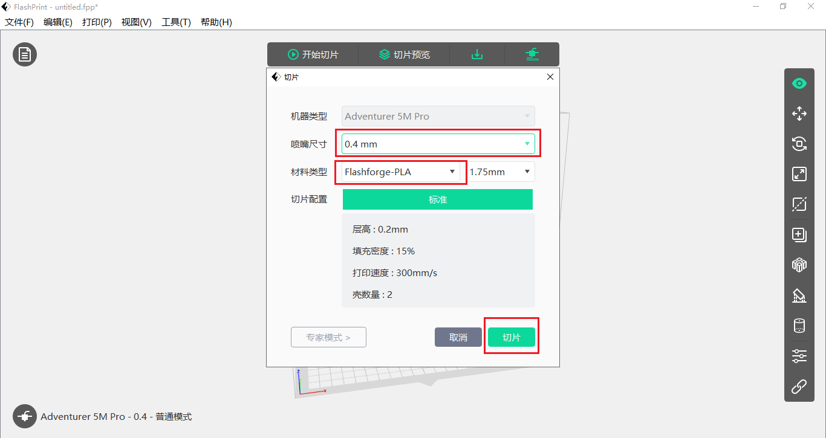Image resolution: width=826 pixels, height=438 pixels.
Task: Click the chain link icon in sidebar
Action: (x=799, y=386)
